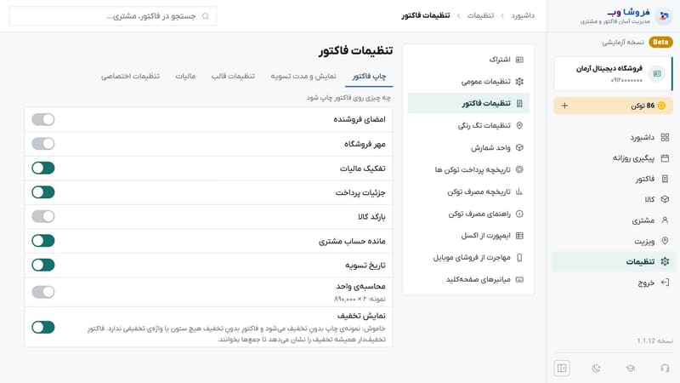Toggle dark mode moon icon
Viewport: 680px width, 383px height.
[597, 369]
